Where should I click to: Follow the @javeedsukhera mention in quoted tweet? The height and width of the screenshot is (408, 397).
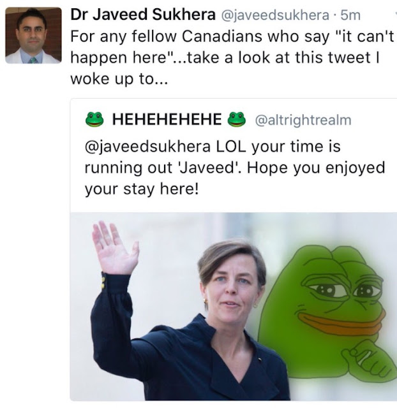[x=147, y=147]
